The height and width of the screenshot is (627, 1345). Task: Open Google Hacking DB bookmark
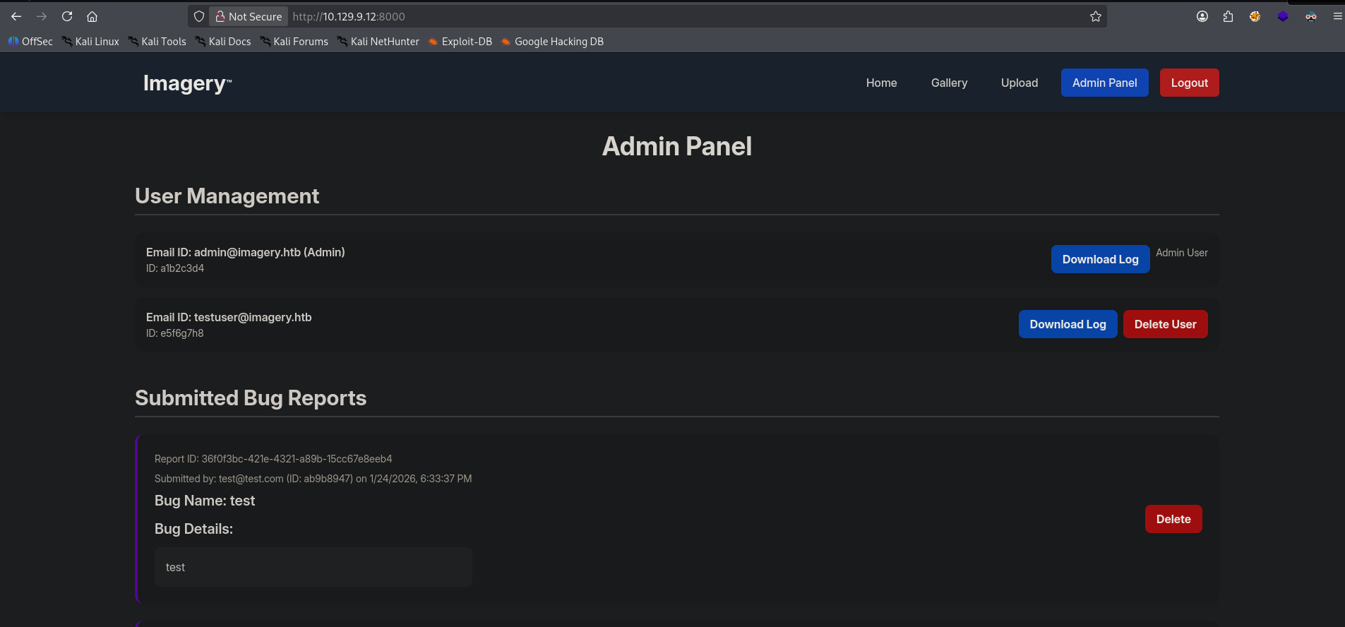tap(552, 42)
